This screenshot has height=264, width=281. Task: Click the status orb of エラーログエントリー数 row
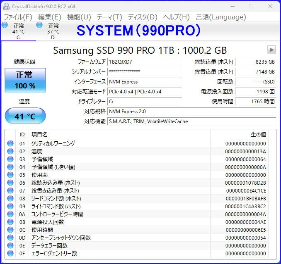pyautogui.click(x=10, y=253)
